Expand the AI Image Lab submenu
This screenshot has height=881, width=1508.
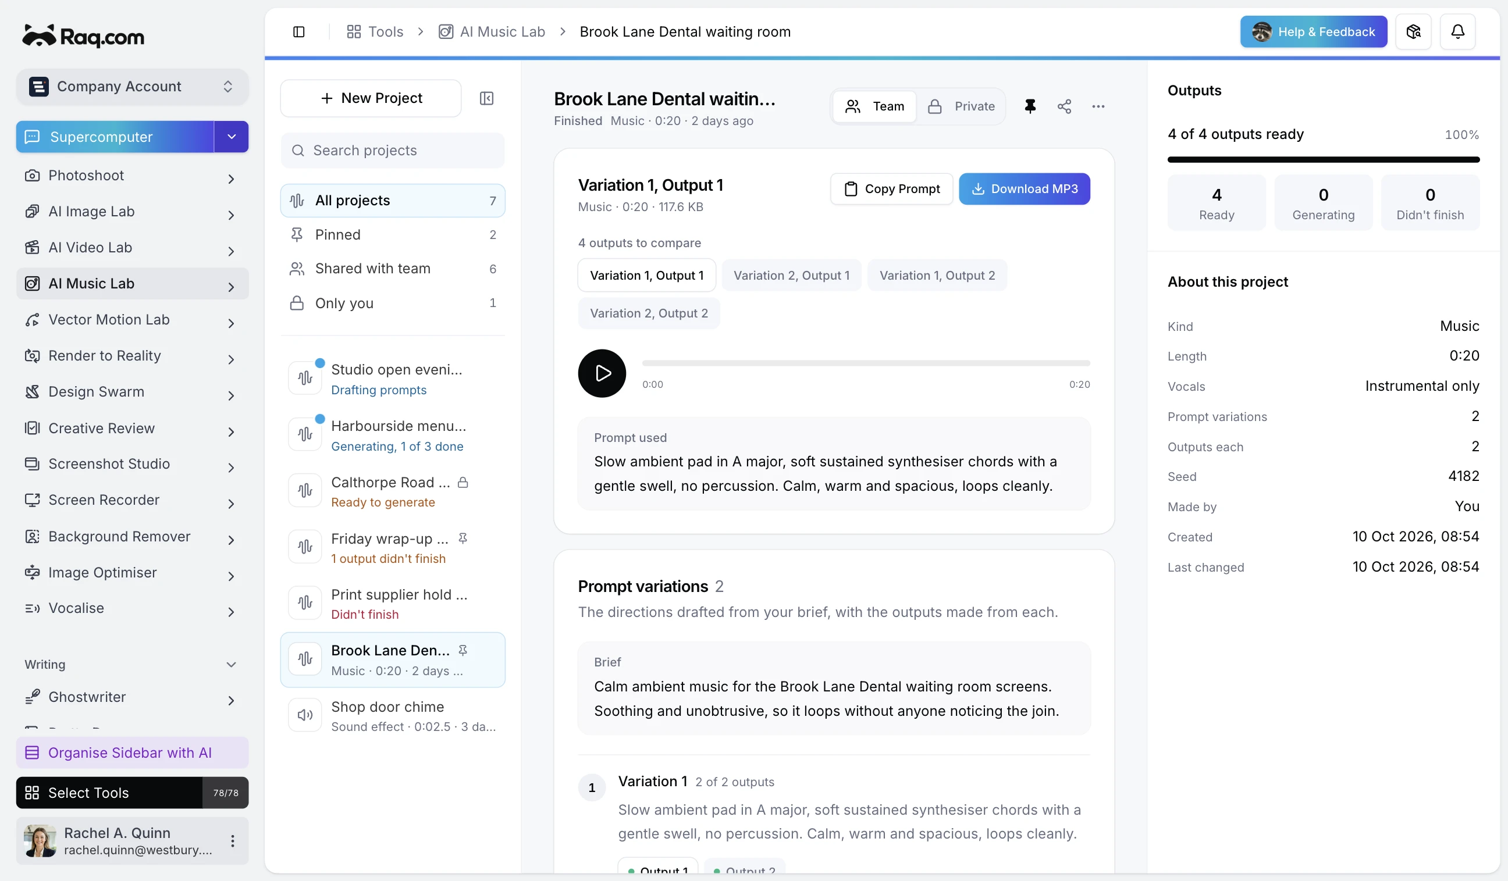pyautogui.click(x=231, y=214)
